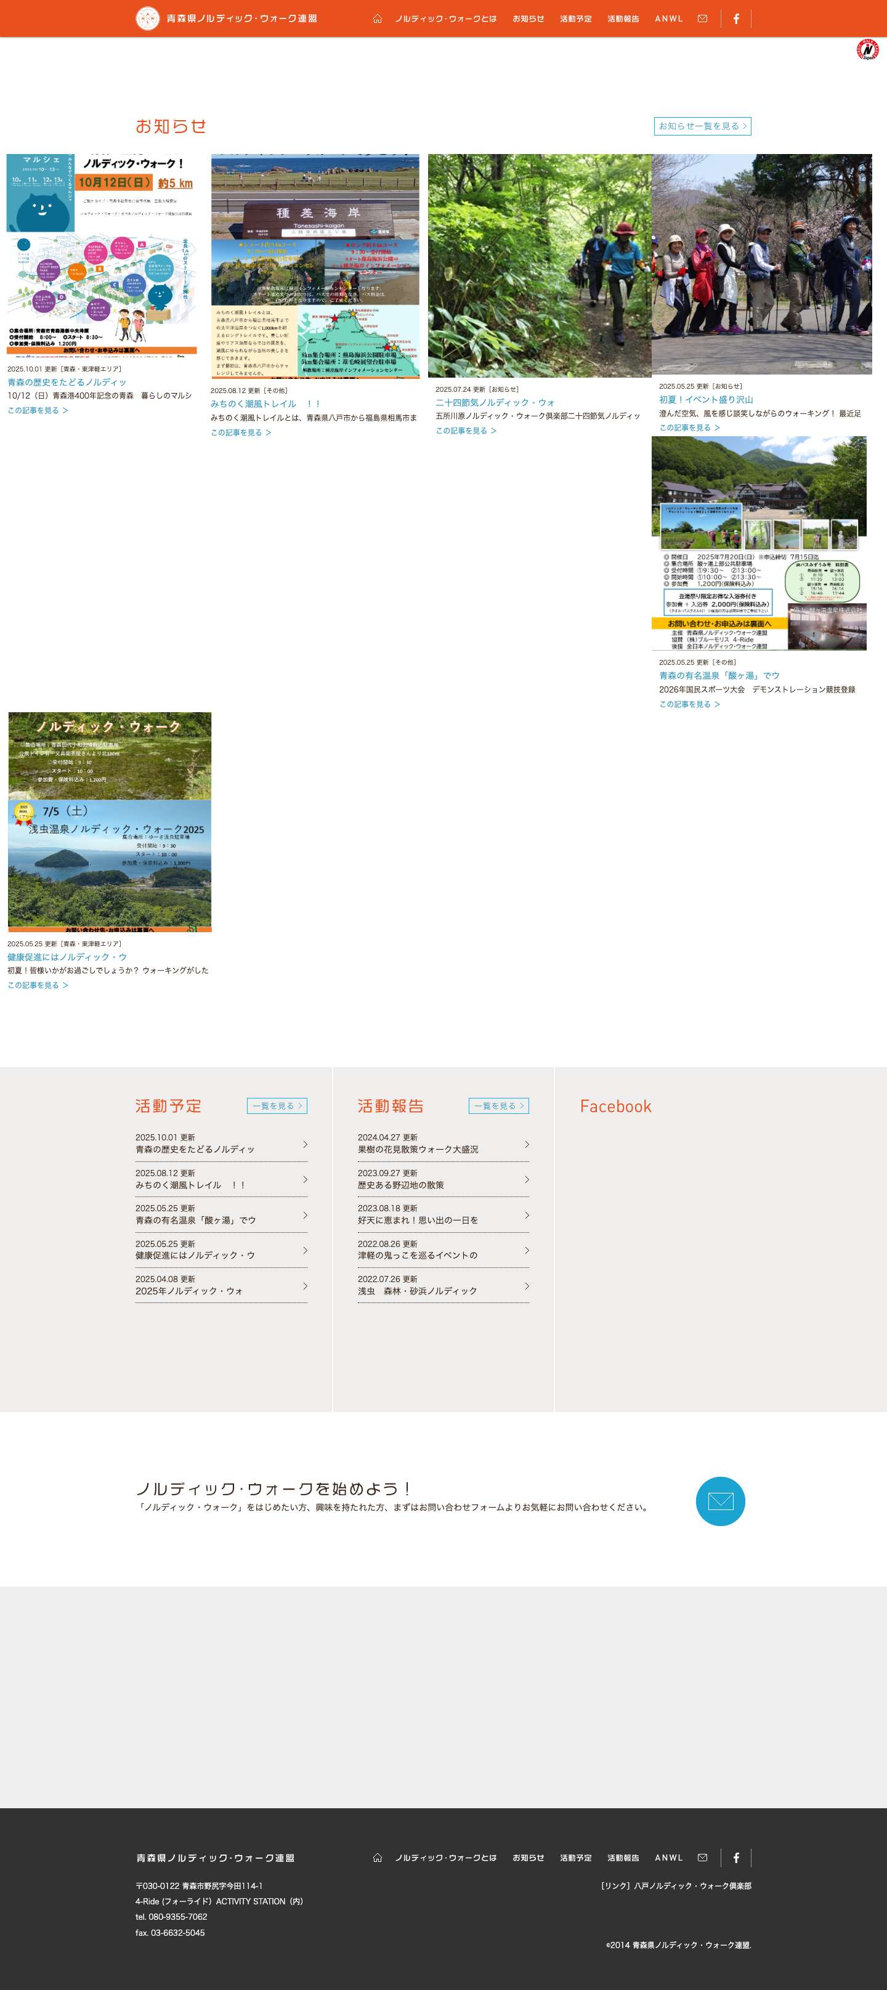This screenshot has height=1990, width=887.
Task: Expand 活動予定 row 青森の歴史をたどるノルディッ chevron
Action: (x=305, y=1144)
